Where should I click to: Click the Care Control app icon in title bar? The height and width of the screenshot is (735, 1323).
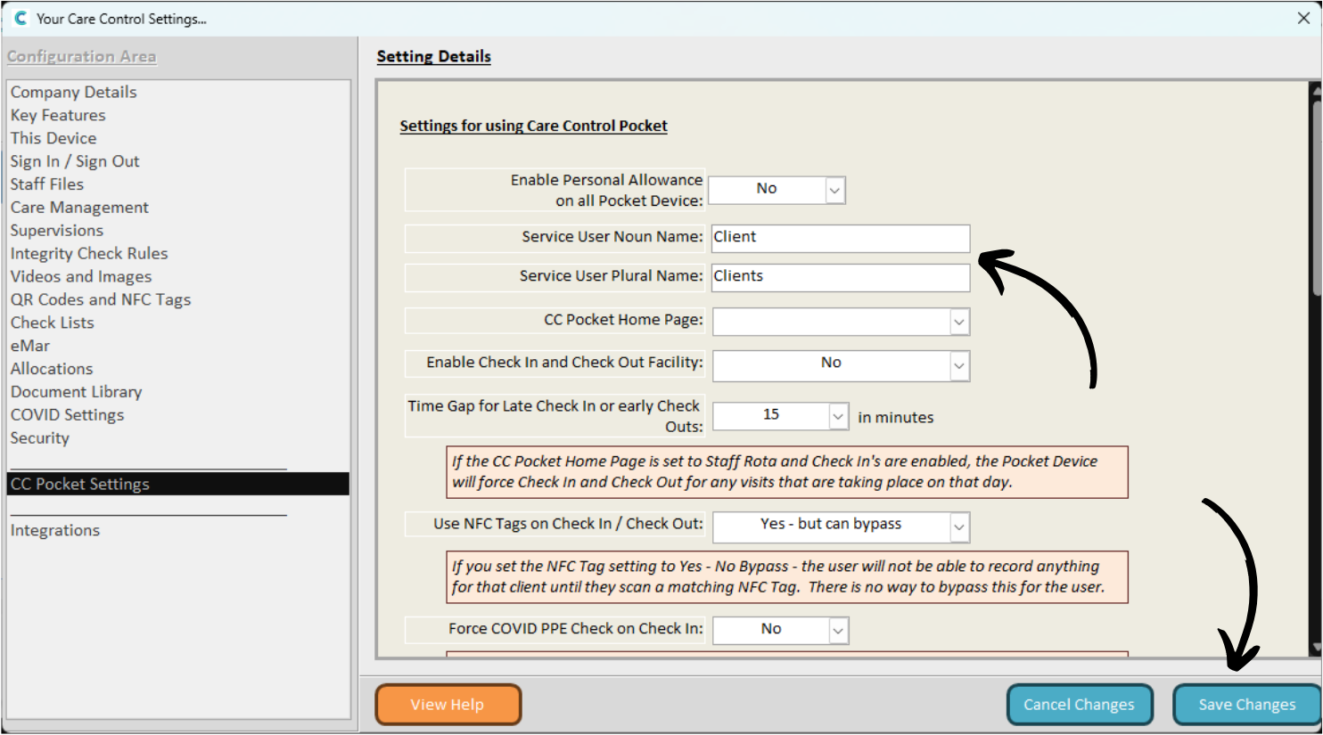tap(21, 18)
